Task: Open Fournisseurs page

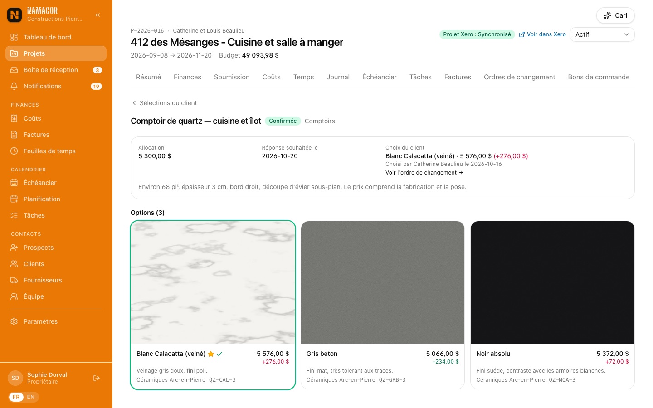Action: (x=56, y=280)
